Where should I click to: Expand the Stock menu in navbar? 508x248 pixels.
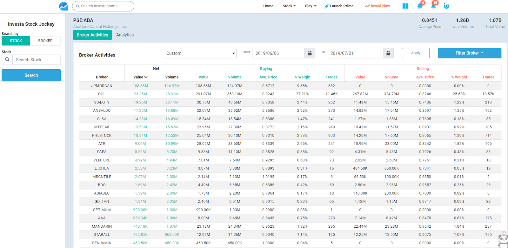(x=289, y=6)
